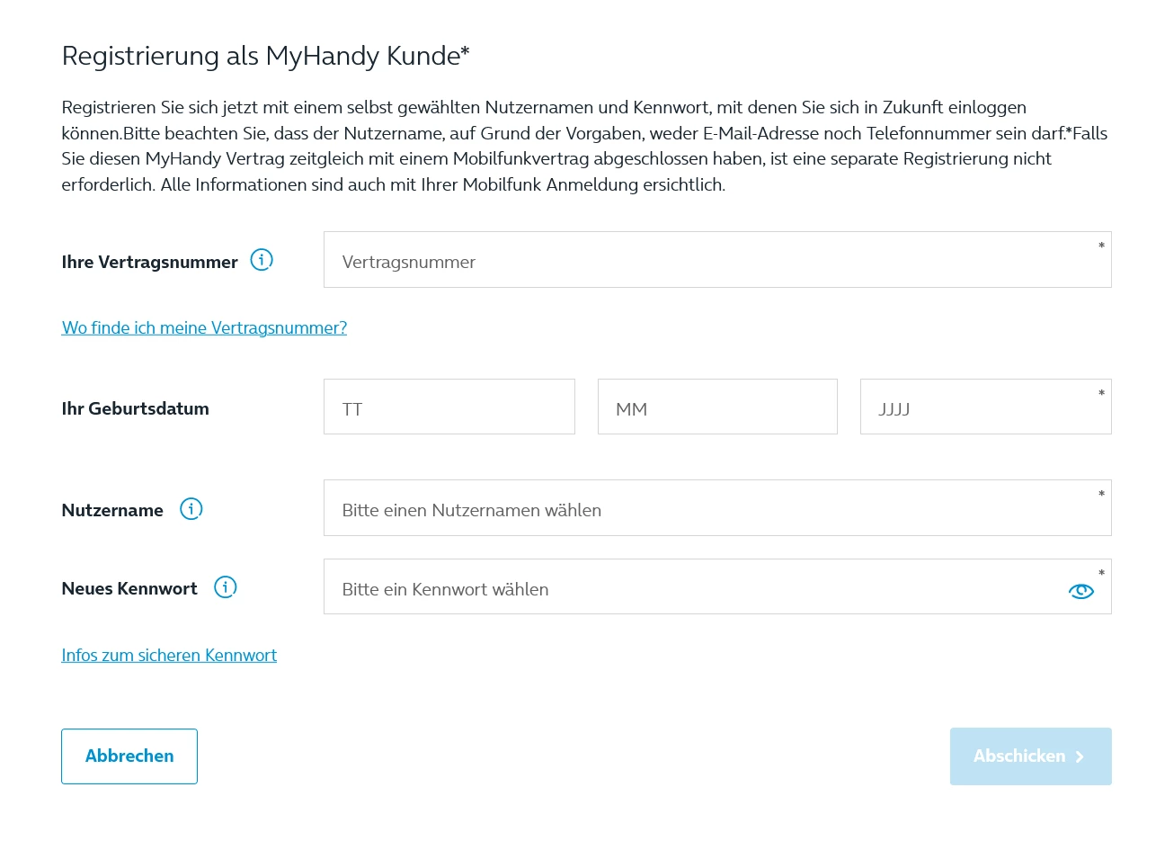Click the info icon beside Ihre Vertragsnummer
The height and width of the screenshot is (841, 1156).
click(262, 261)
